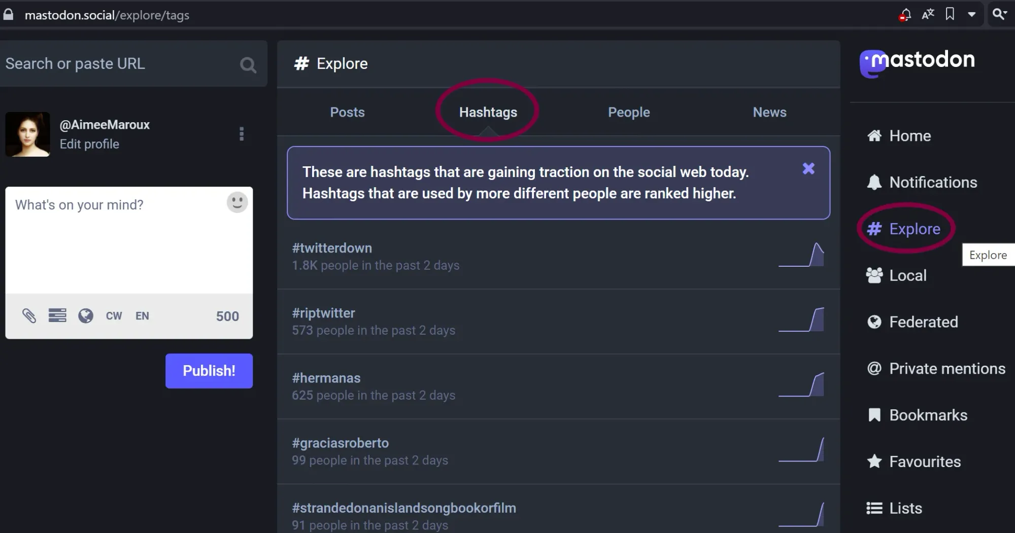Dismiss the hashtags info banner
The width and height of the screenshot is (1015, 533).
point(808,169)
